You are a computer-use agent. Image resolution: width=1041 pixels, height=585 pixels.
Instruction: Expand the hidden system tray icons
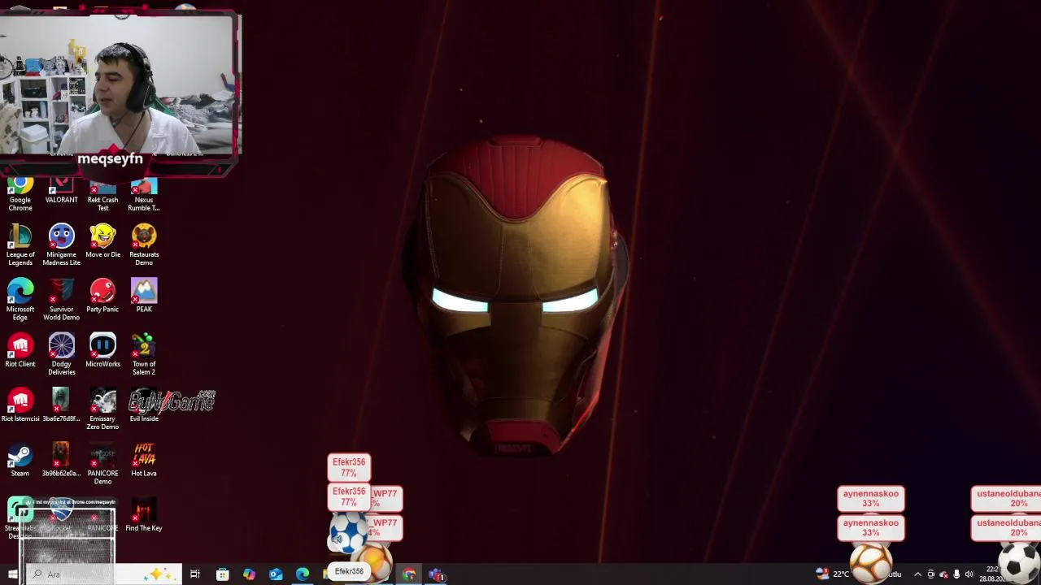pos(917,574)
